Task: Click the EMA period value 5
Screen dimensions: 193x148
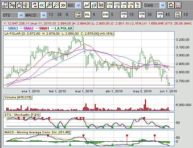Action: pos(112,15)
